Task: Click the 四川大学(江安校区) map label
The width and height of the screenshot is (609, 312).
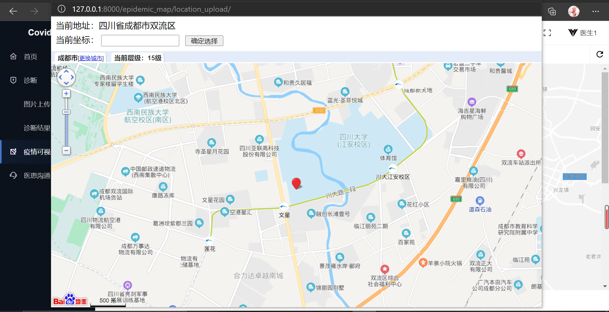Action: (354, 140)
